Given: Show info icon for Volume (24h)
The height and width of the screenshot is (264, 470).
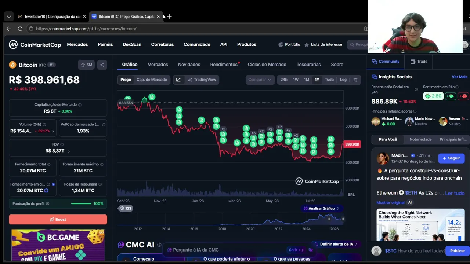Looking at the screenshot, I should click(x=44, y=125).
